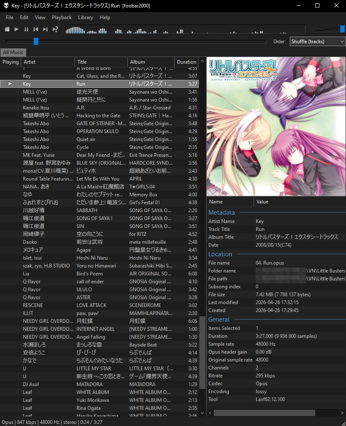Select the track 'Cat, Glass, and the R...'
The image size is (346, 426).
[x=99, y=76]
